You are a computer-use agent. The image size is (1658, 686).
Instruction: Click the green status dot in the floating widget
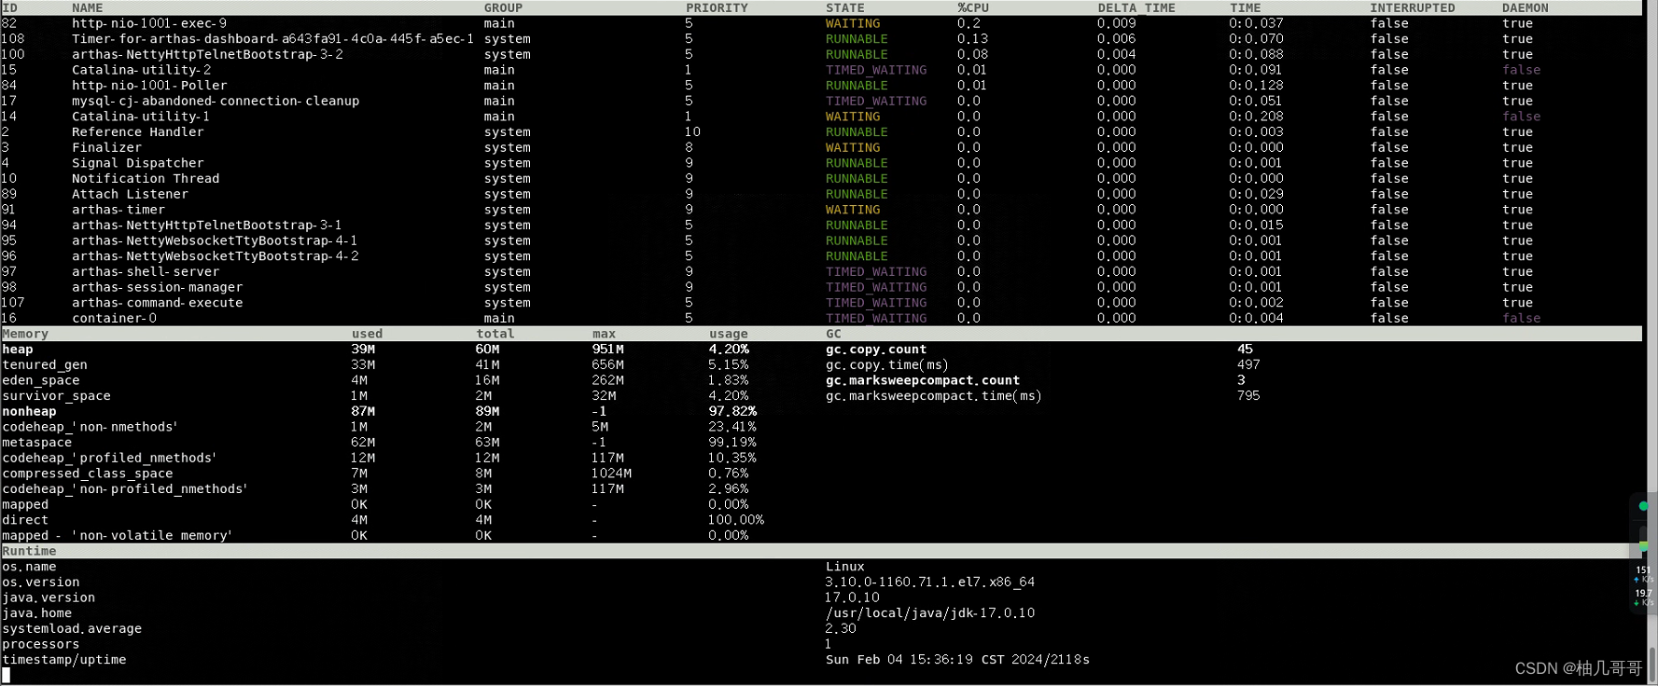click(x=1643, y=506)
